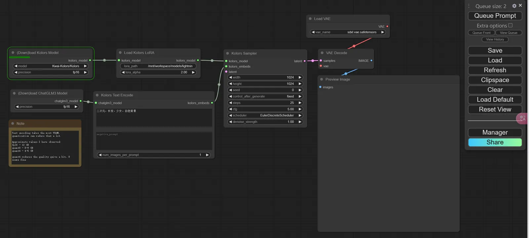The height and width of the screenshot is (238, 529).
Task: Open the settings gear in queue panel
Action: [514, 6]
